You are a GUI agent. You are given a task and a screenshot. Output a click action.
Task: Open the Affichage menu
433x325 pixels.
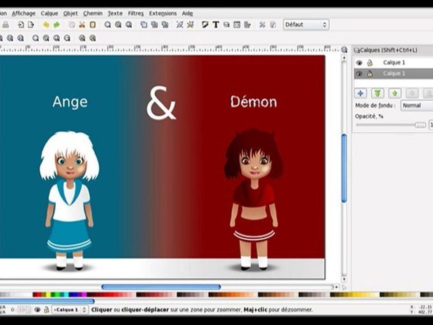point(23,13)
